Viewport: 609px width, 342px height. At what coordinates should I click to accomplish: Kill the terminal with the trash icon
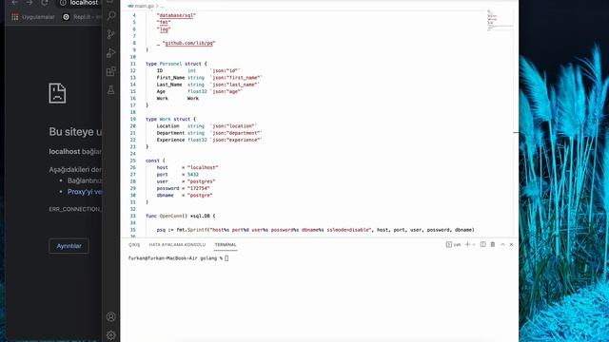click(493, 244)
